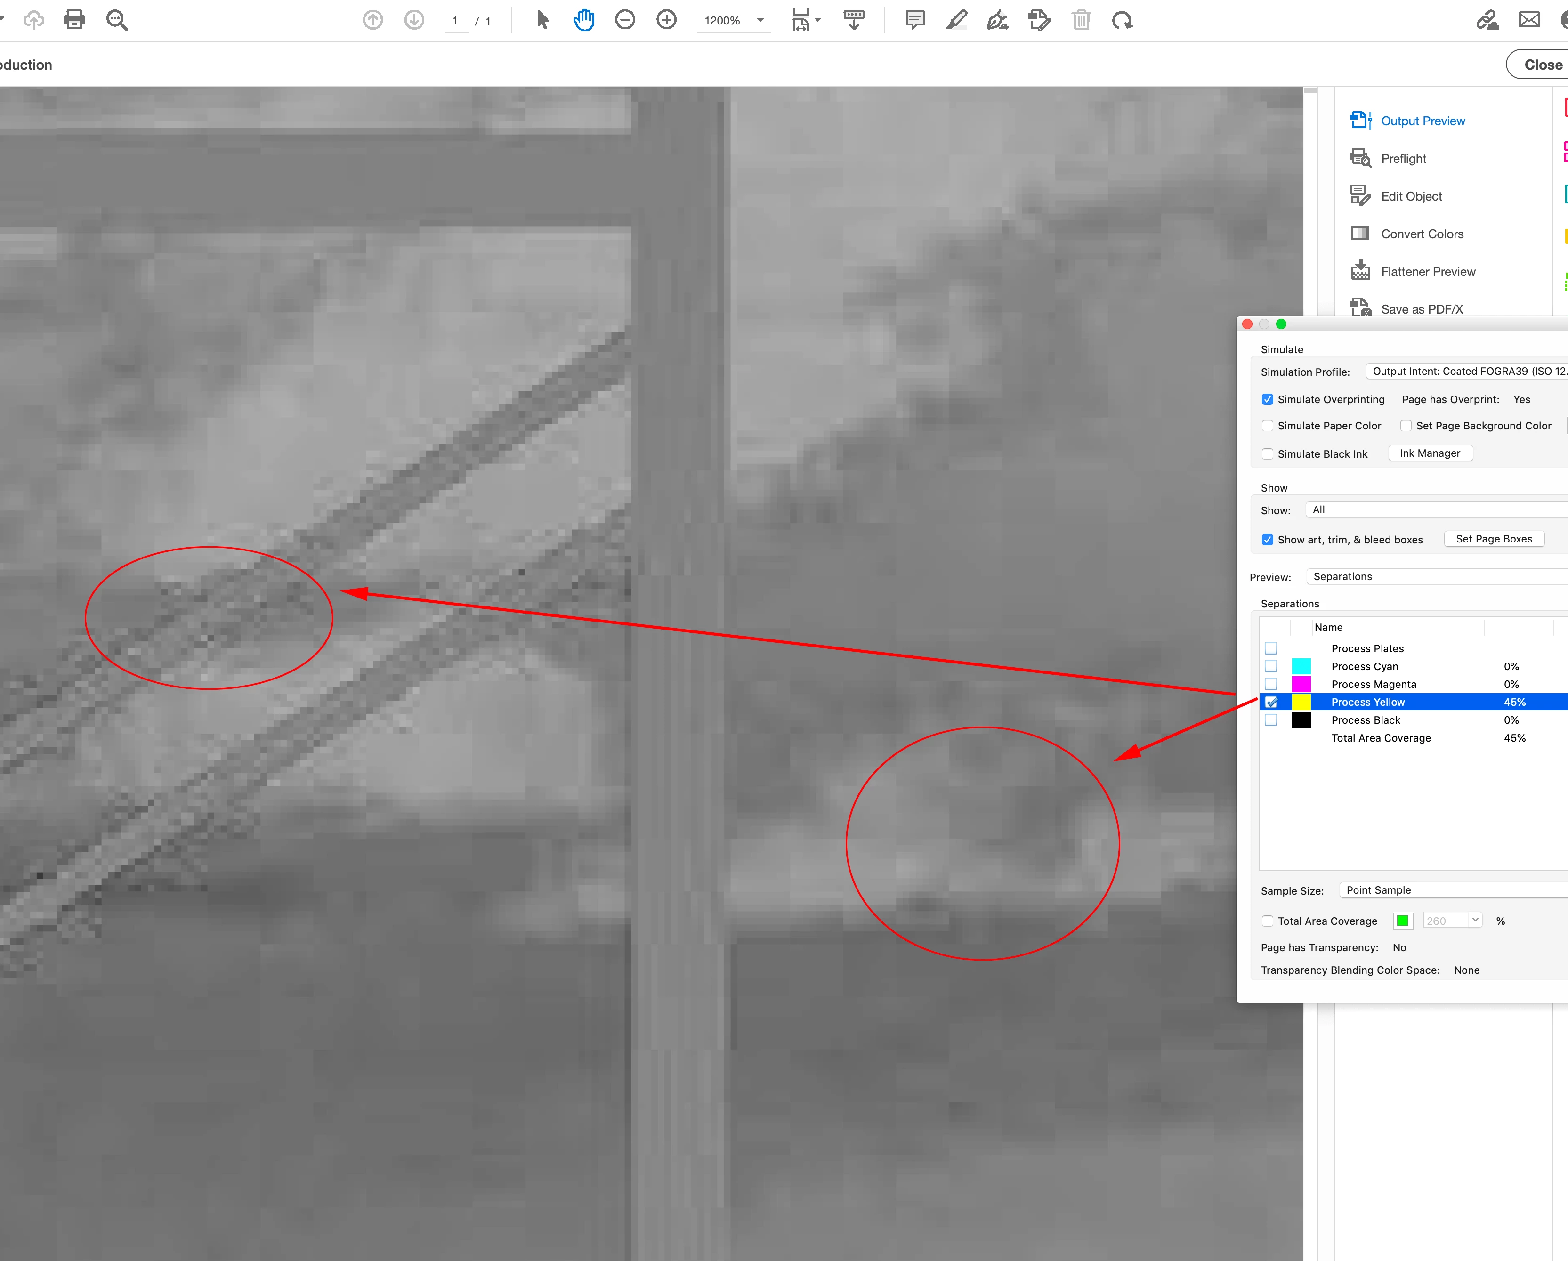Click the add comment note icon
The width and height of the screenshot is (1568, 1261).
point(915,20)
